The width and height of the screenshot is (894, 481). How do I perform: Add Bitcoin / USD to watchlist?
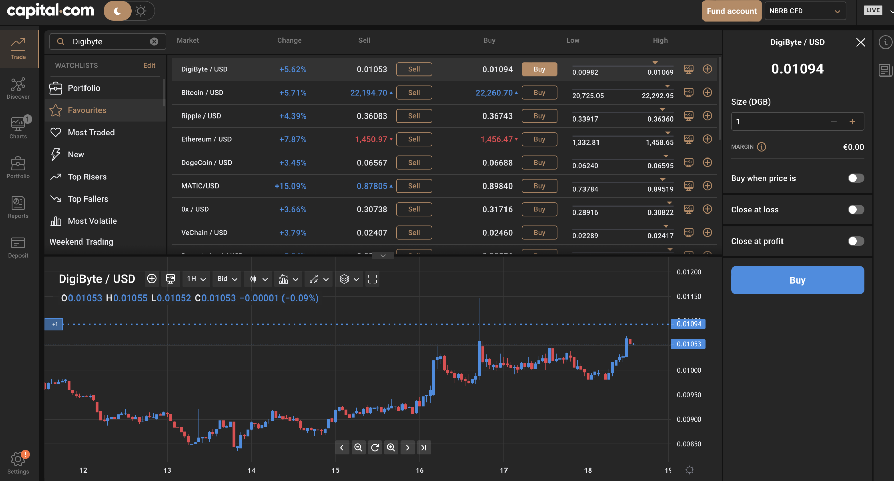[707, 93]
